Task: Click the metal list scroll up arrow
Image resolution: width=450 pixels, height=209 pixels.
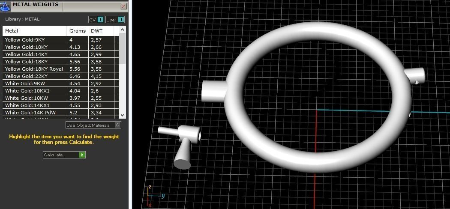Action: click(x=122, y=30)
